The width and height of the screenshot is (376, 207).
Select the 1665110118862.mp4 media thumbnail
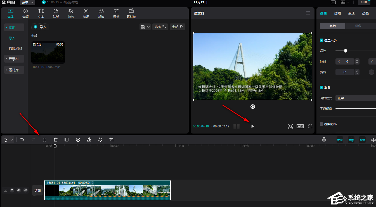[48, 53]
